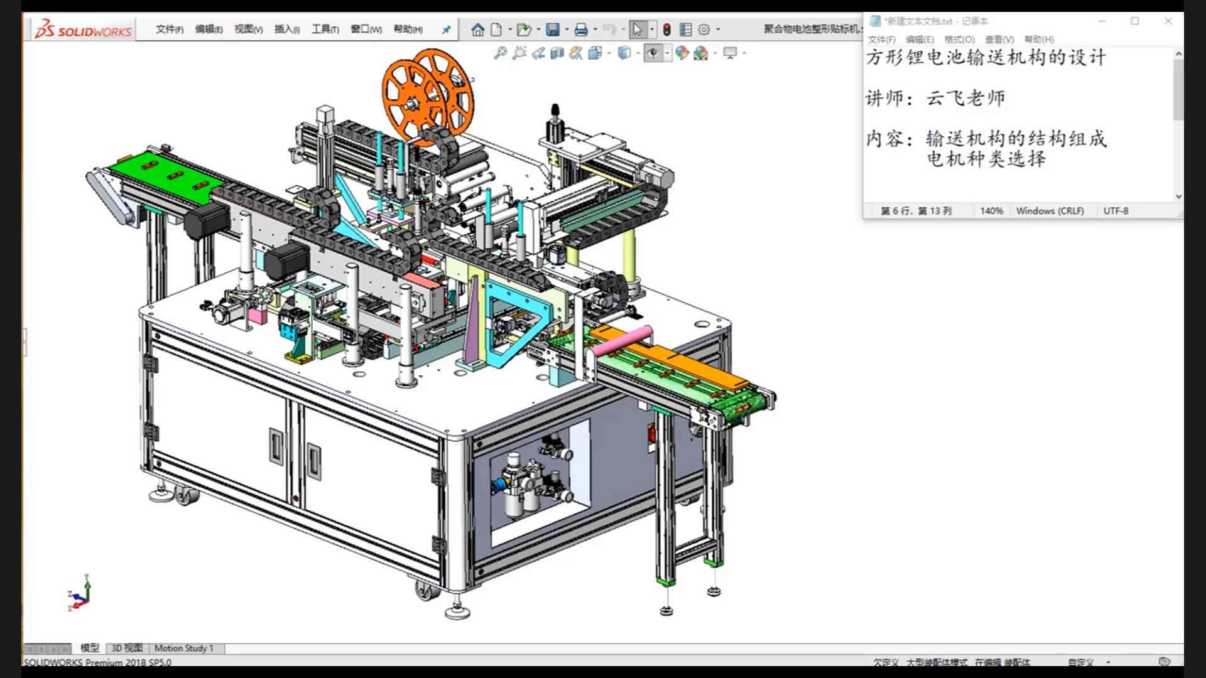The height and width of the screenshot is (678, 1206).
Task: Open File Properties list icon
Action: click(x=685, y=30)
